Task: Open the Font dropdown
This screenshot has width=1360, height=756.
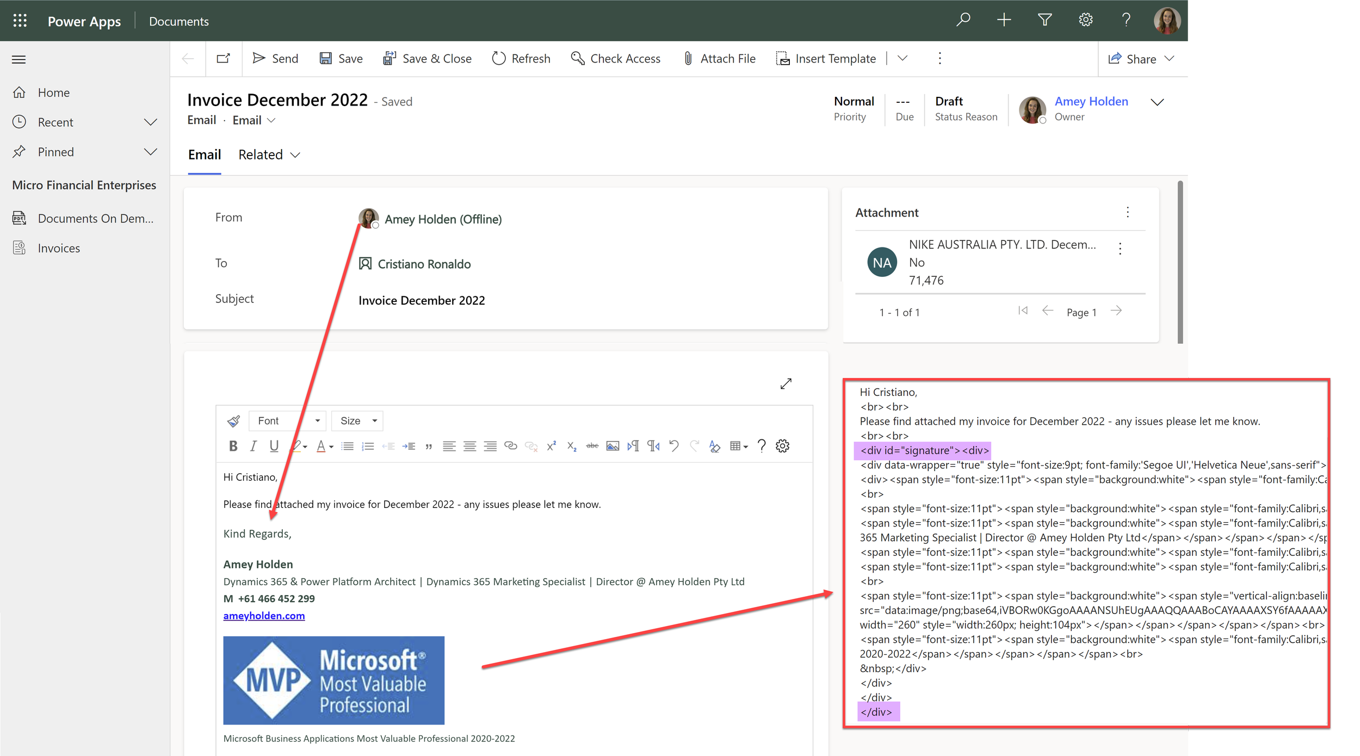Action: coord(287,420)
